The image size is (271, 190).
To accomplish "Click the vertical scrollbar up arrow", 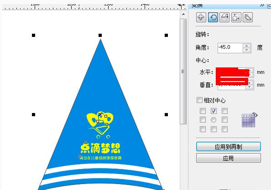I will [183, 14].
